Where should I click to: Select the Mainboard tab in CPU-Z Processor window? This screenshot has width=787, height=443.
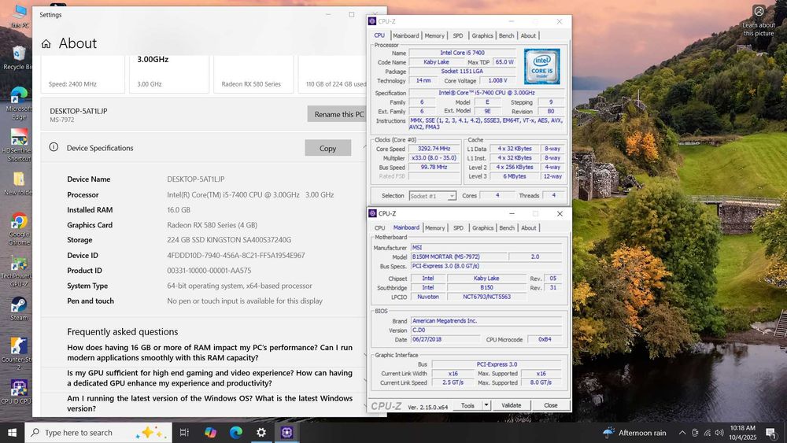[x=405, y=35]
